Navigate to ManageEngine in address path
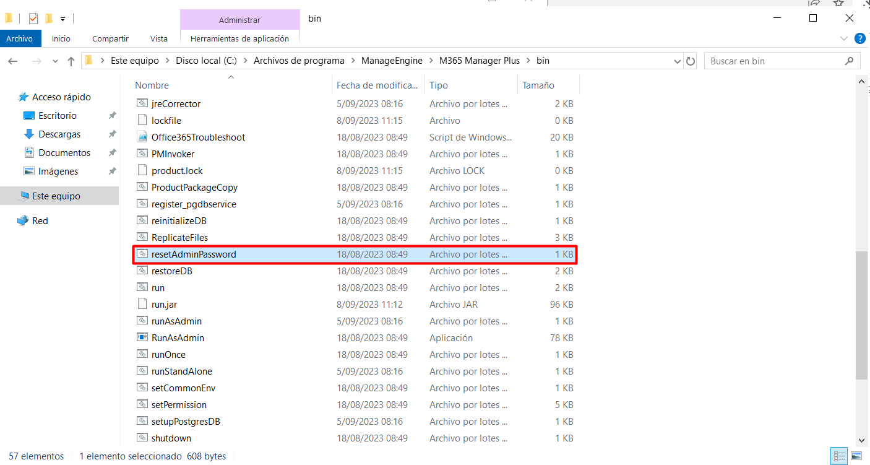Image resolution: width=870 pixels, height=465 pixels. 392,61
